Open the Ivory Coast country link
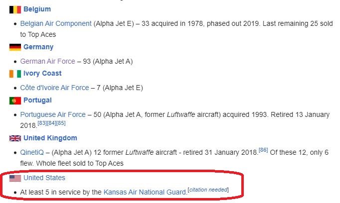 [42, 73]
